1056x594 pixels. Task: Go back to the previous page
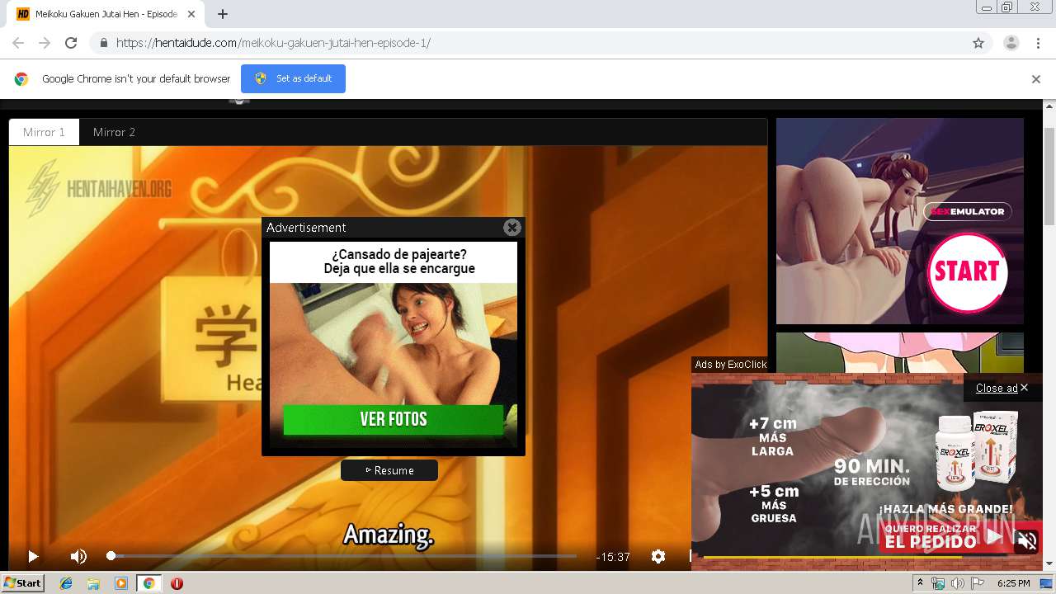click(x=18, y=43)
